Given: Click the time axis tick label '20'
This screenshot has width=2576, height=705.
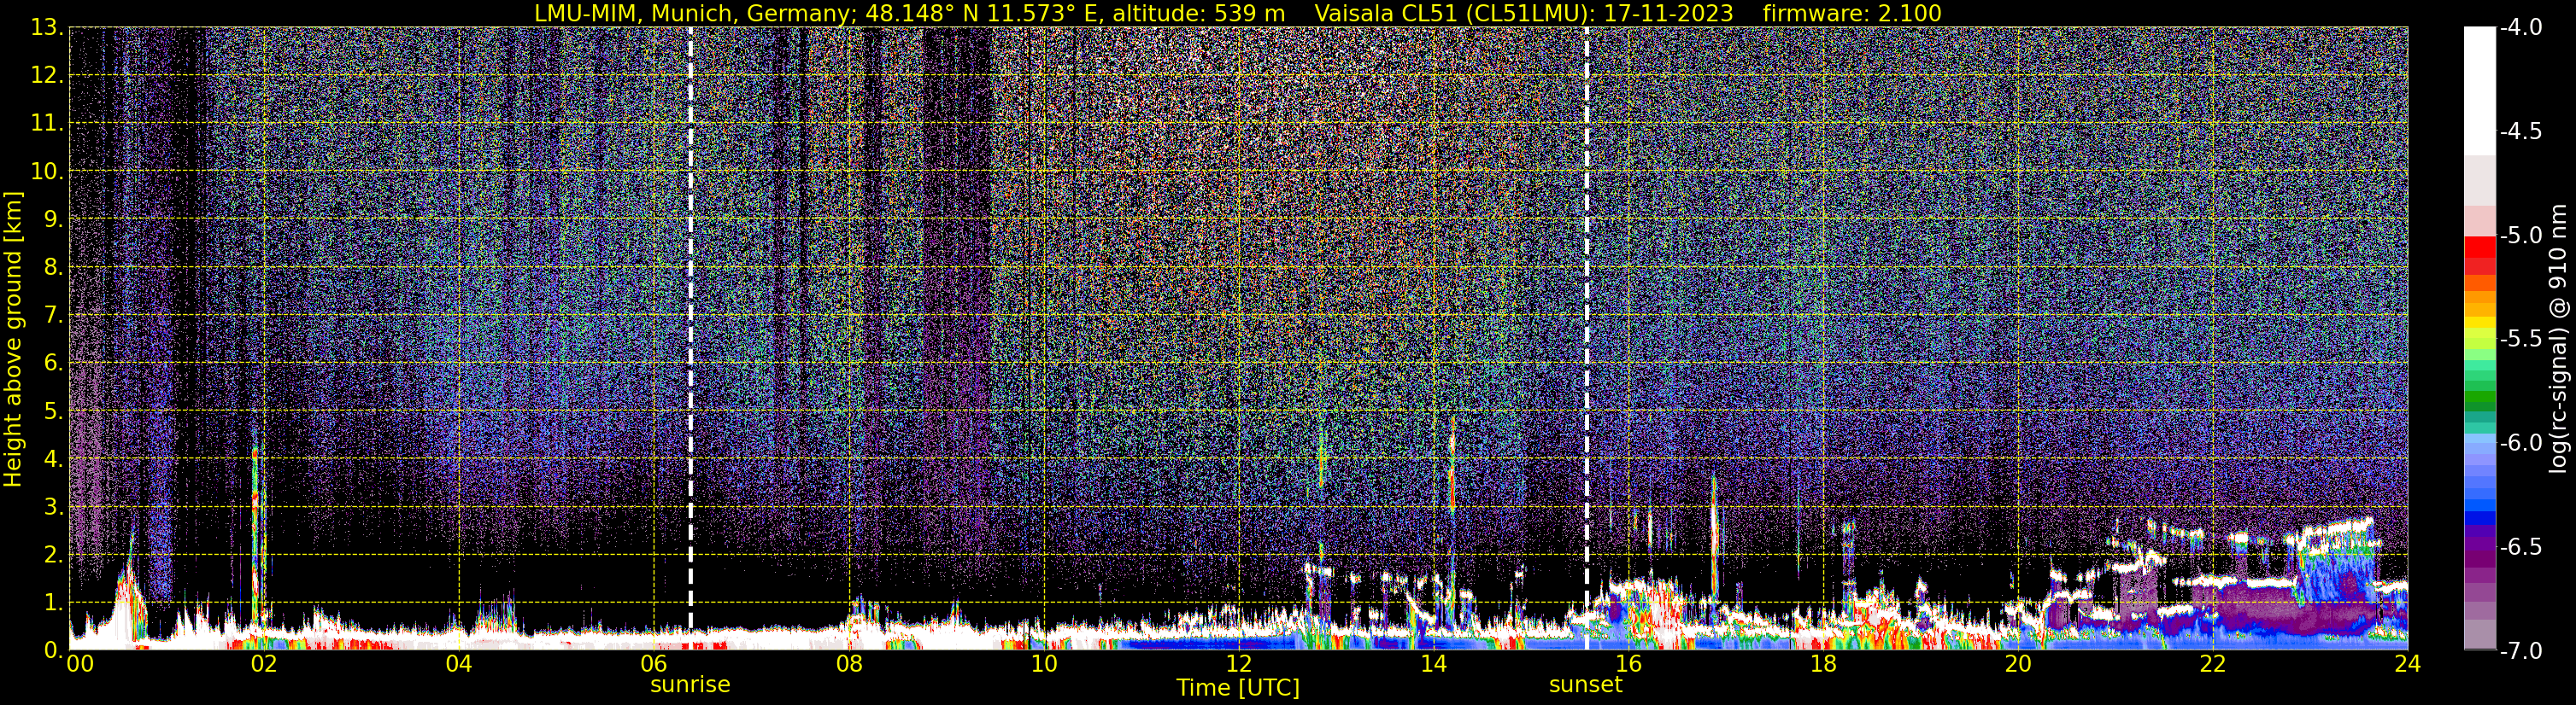Looking at the screenshot, I should (x=2018, y=664).
